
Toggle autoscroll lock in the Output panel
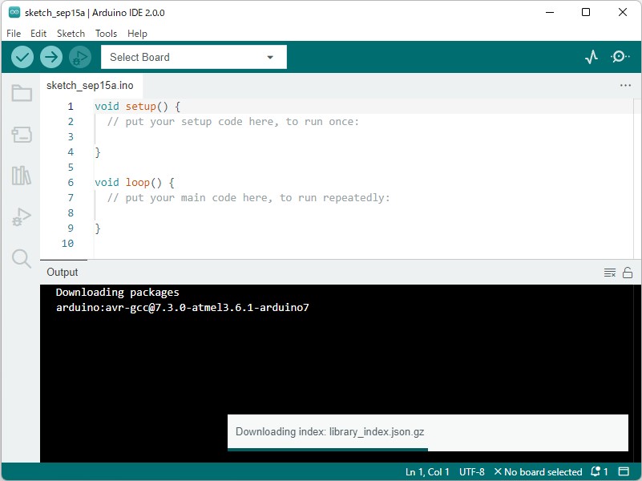click(x=627, y=272)
